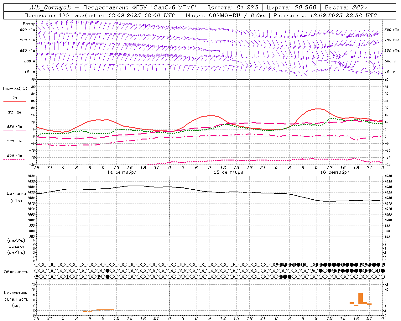Click the '500 гПа' temperature legend entry
Viewport: 401px width, 321px height.
[x=15, y=156]
